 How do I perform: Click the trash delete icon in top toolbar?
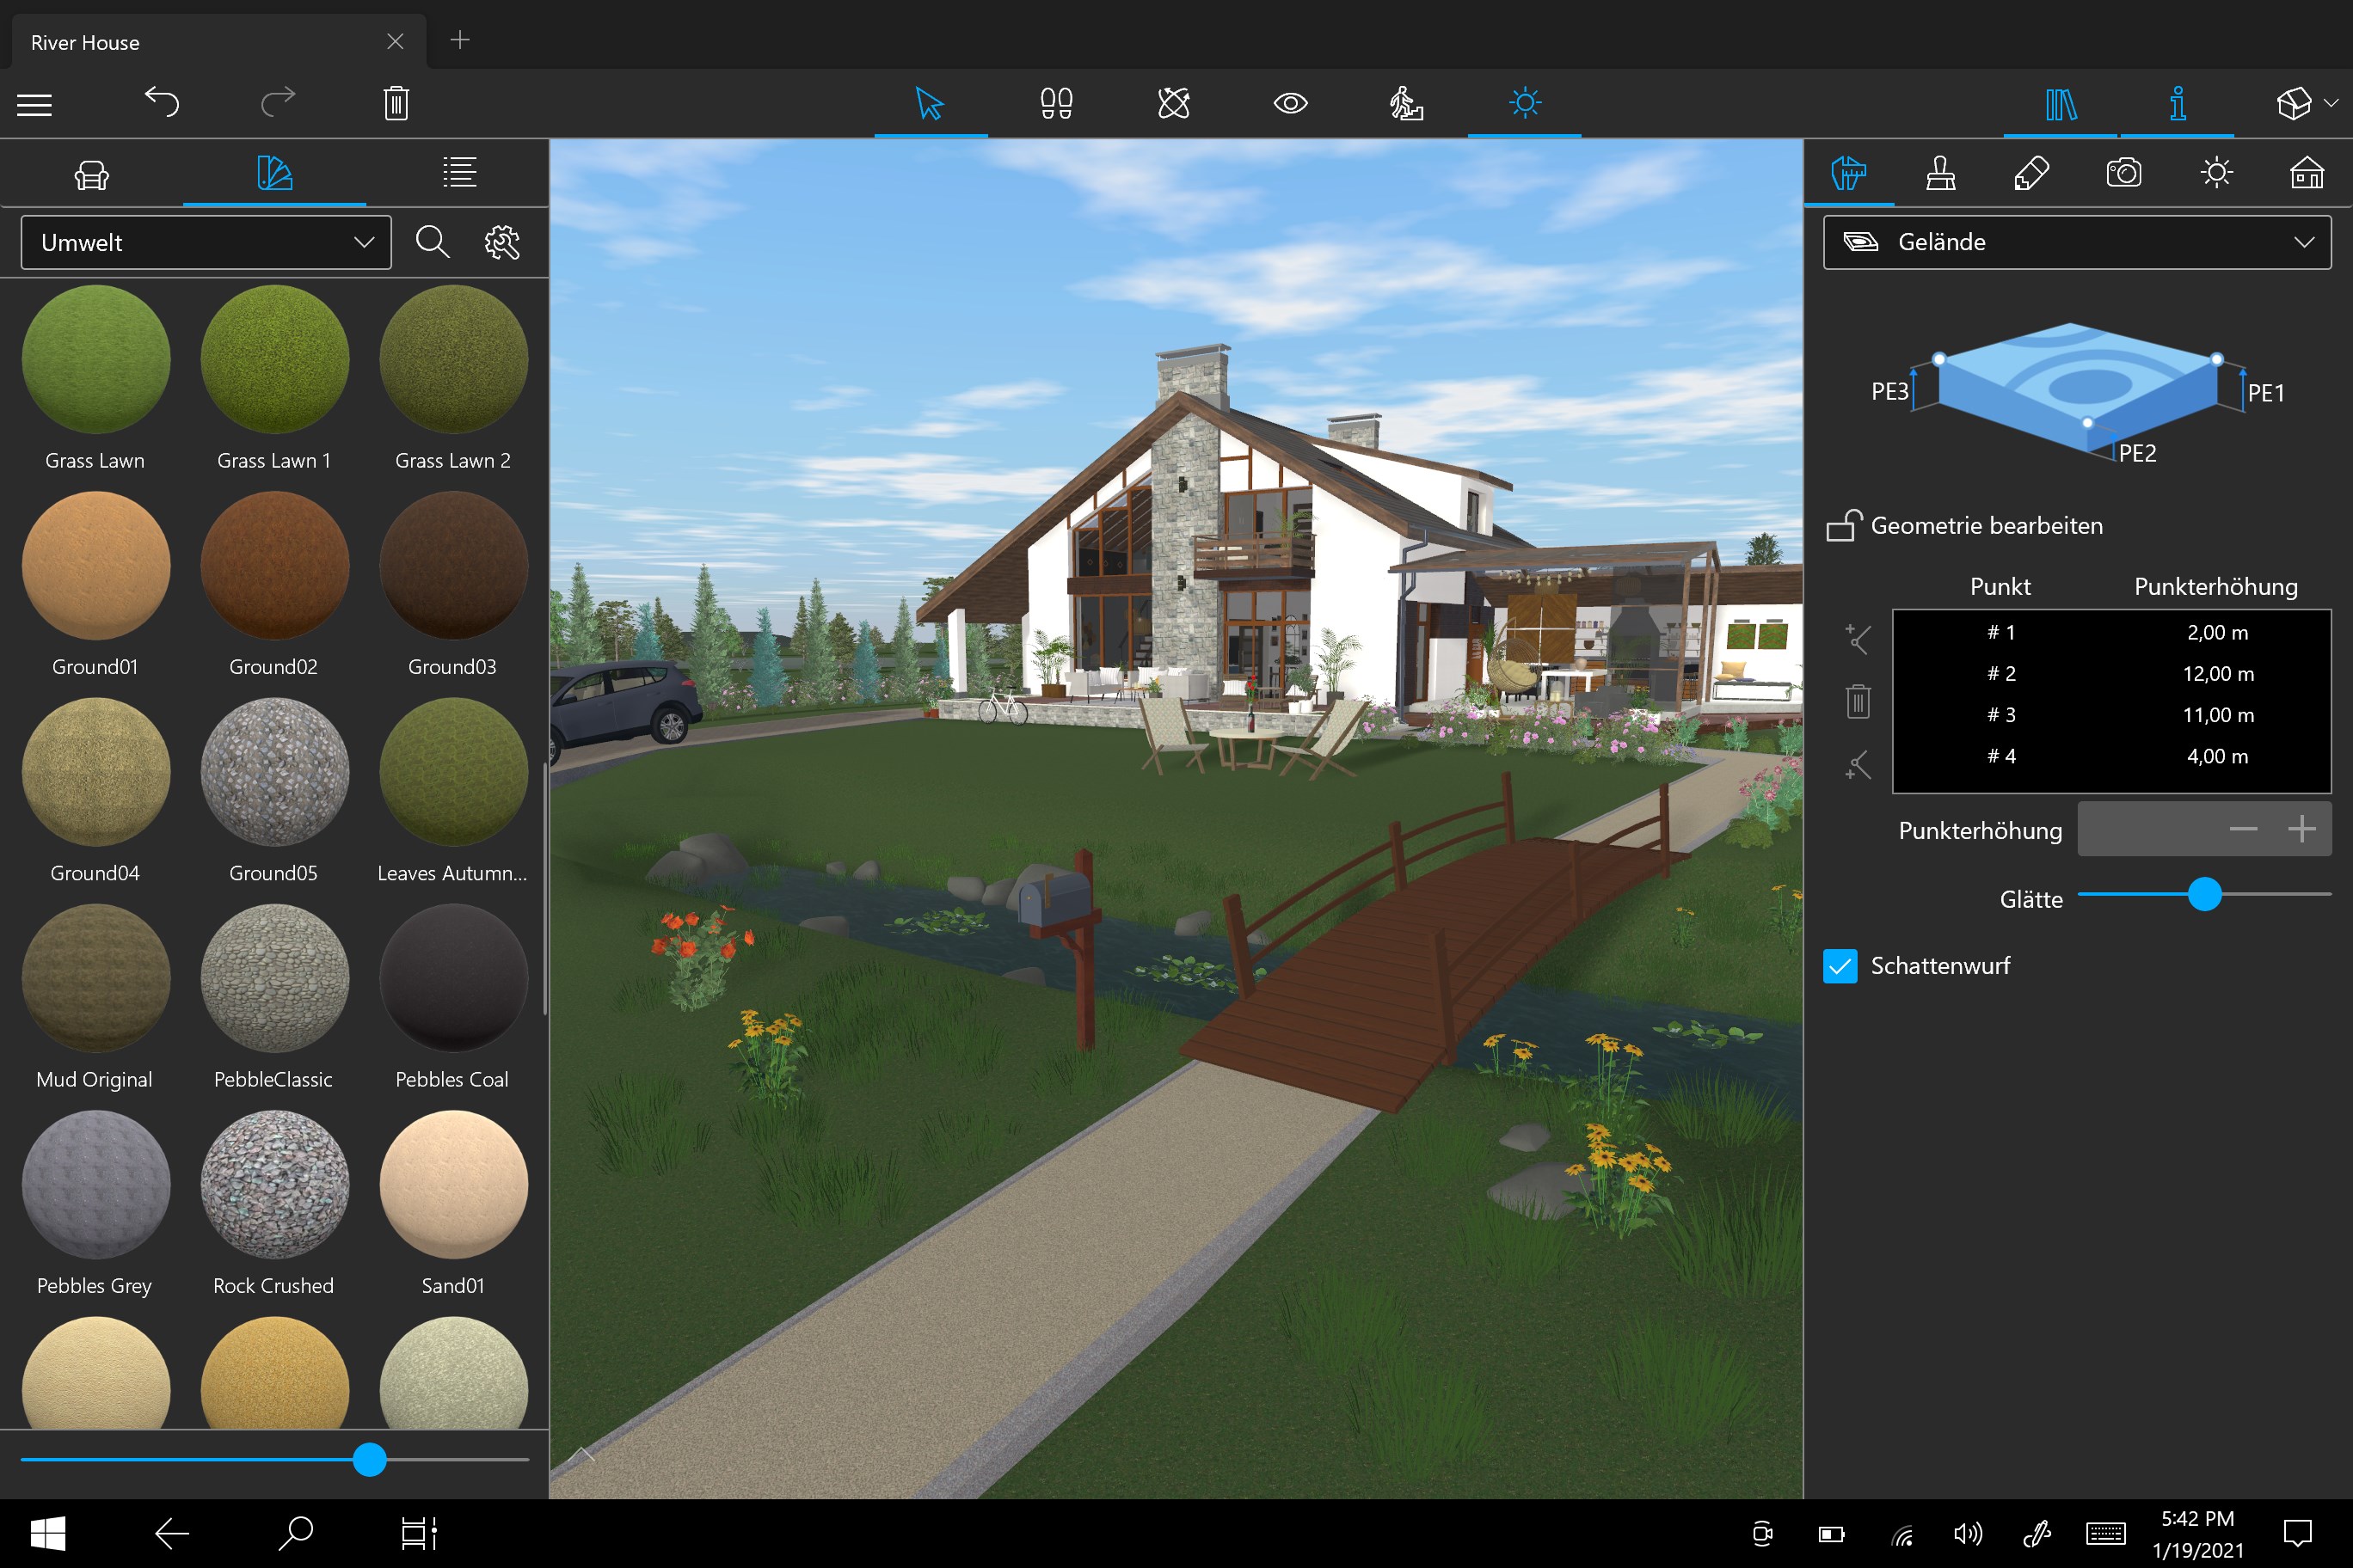(x=396, y=102)
